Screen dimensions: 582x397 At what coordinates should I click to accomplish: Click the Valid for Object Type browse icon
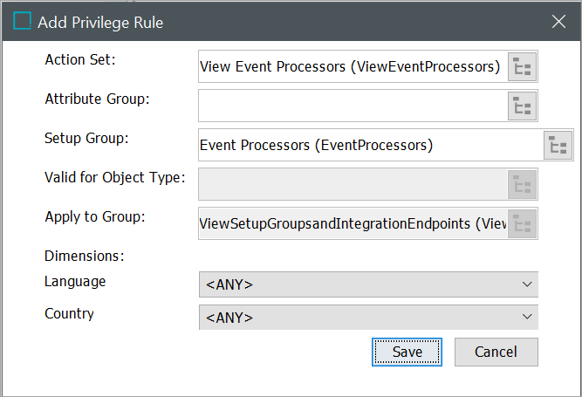click(523, 184)
